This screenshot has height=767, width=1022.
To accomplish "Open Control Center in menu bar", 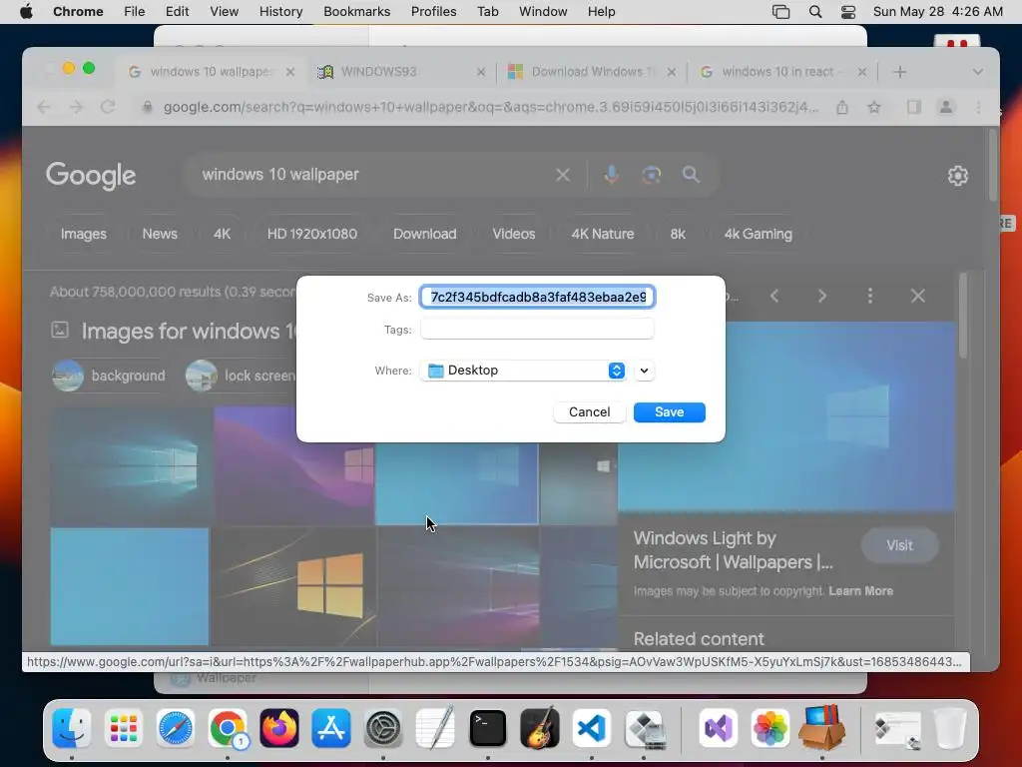I will click(x=848, y=12).
